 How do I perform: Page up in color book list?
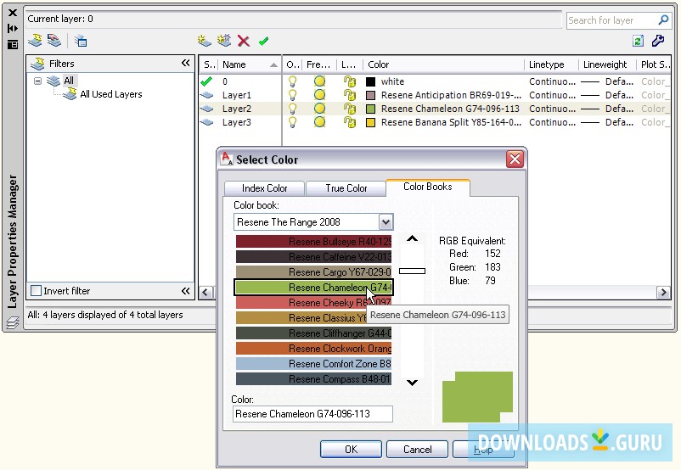pos(412,238)
